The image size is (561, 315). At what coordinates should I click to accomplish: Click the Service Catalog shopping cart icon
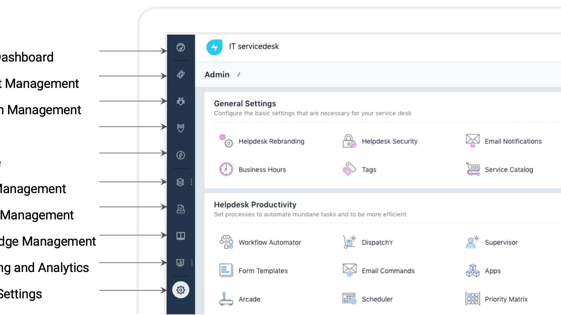473,169
